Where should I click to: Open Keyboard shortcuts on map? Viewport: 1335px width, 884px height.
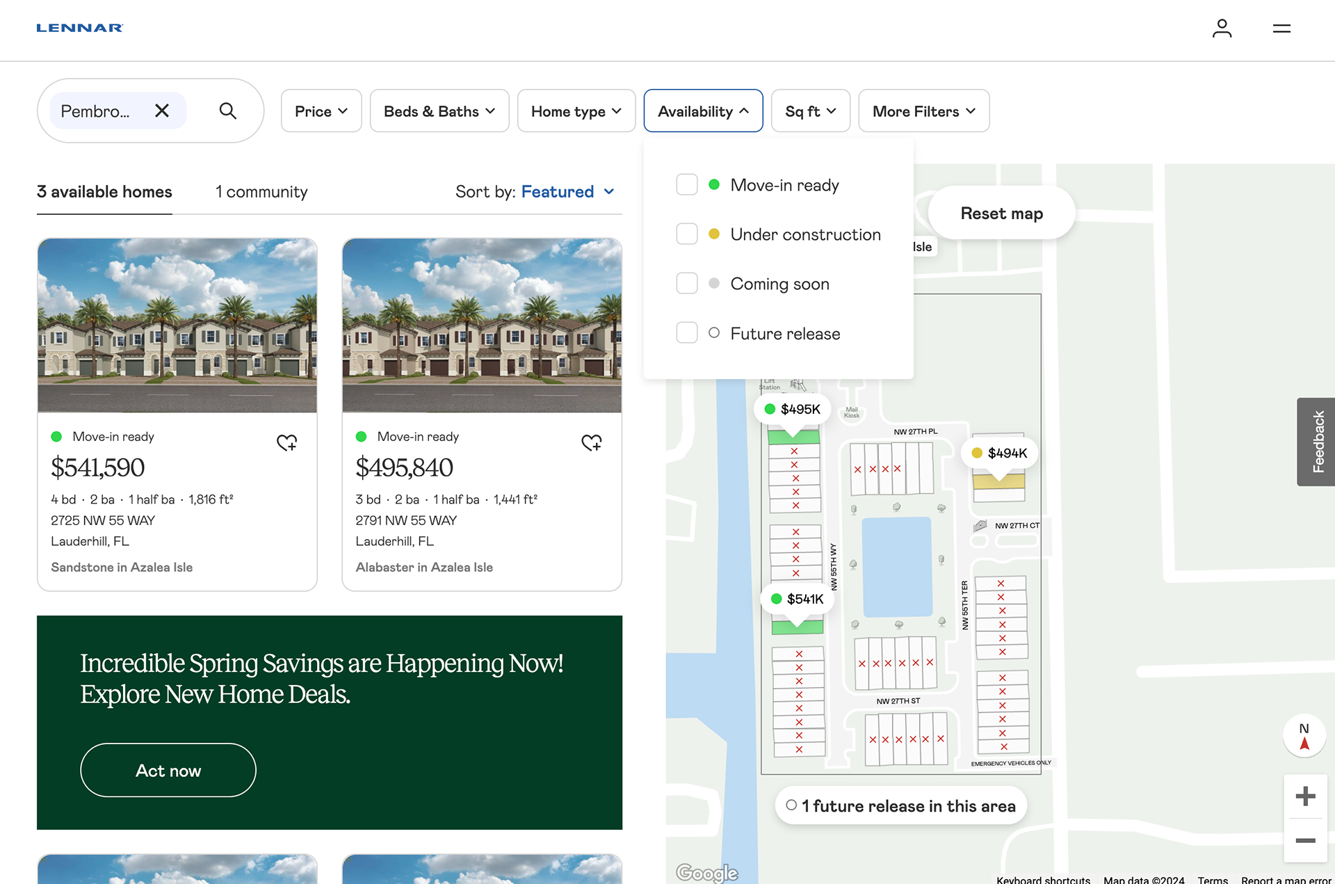tap(1043, 880)
